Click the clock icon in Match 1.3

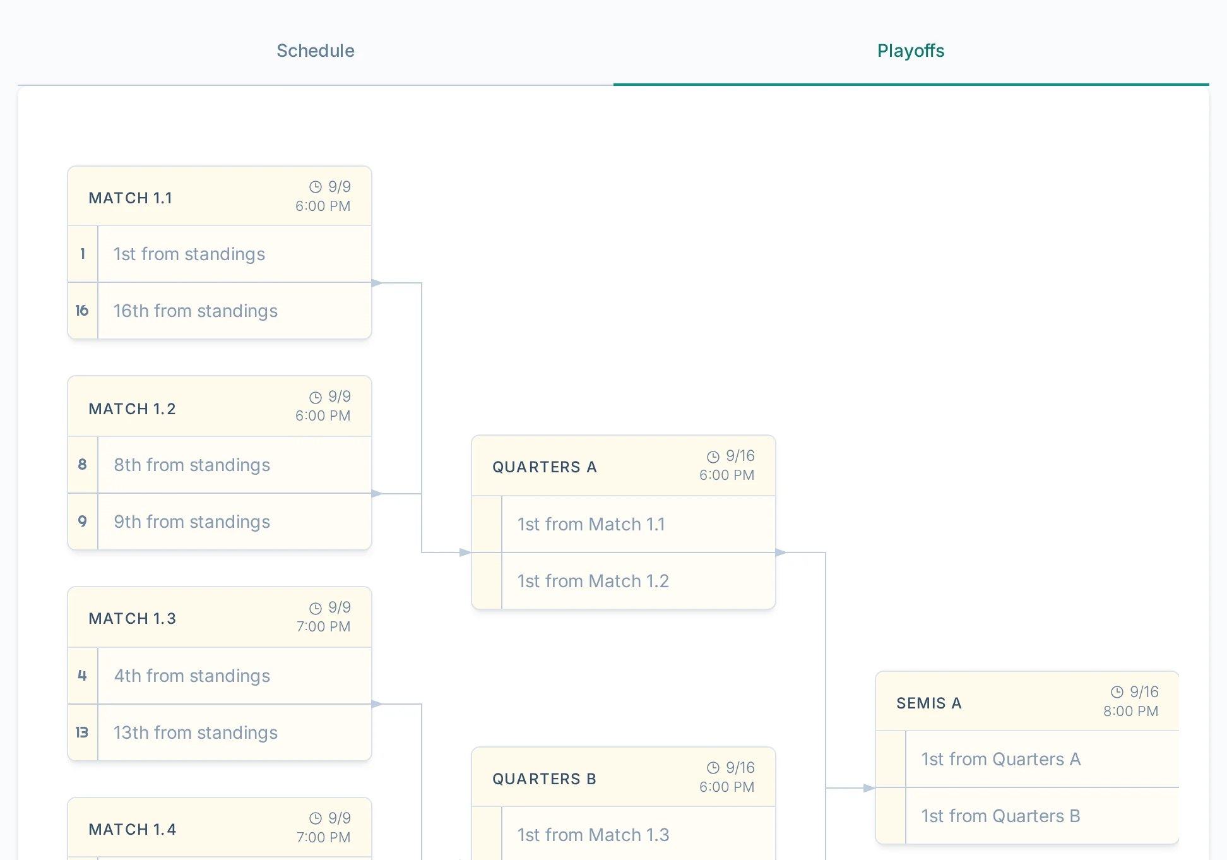(316, 608)
